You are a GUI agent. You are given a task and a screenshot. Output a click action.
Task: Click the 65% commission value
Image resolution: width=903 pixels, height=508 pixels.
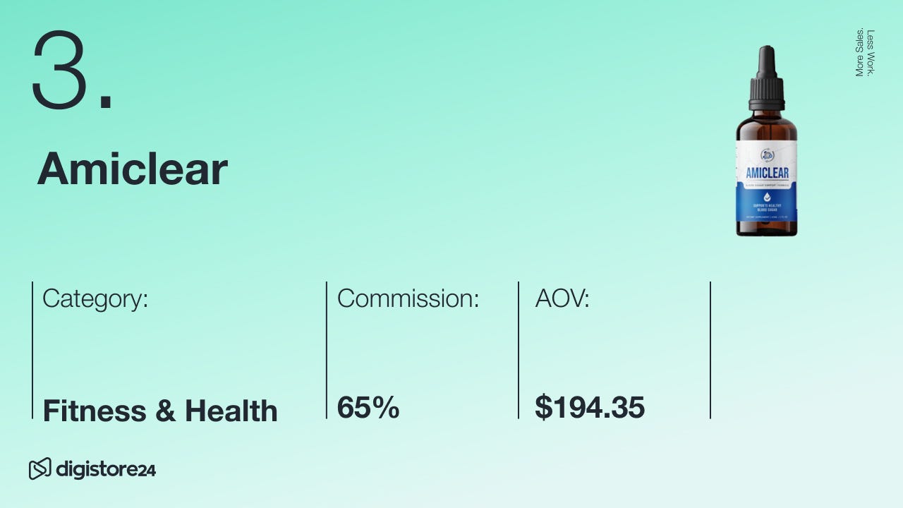(368, 408)
